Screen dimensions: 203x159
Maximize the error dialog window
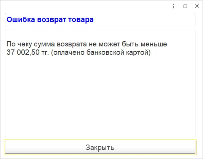(185, 6)
